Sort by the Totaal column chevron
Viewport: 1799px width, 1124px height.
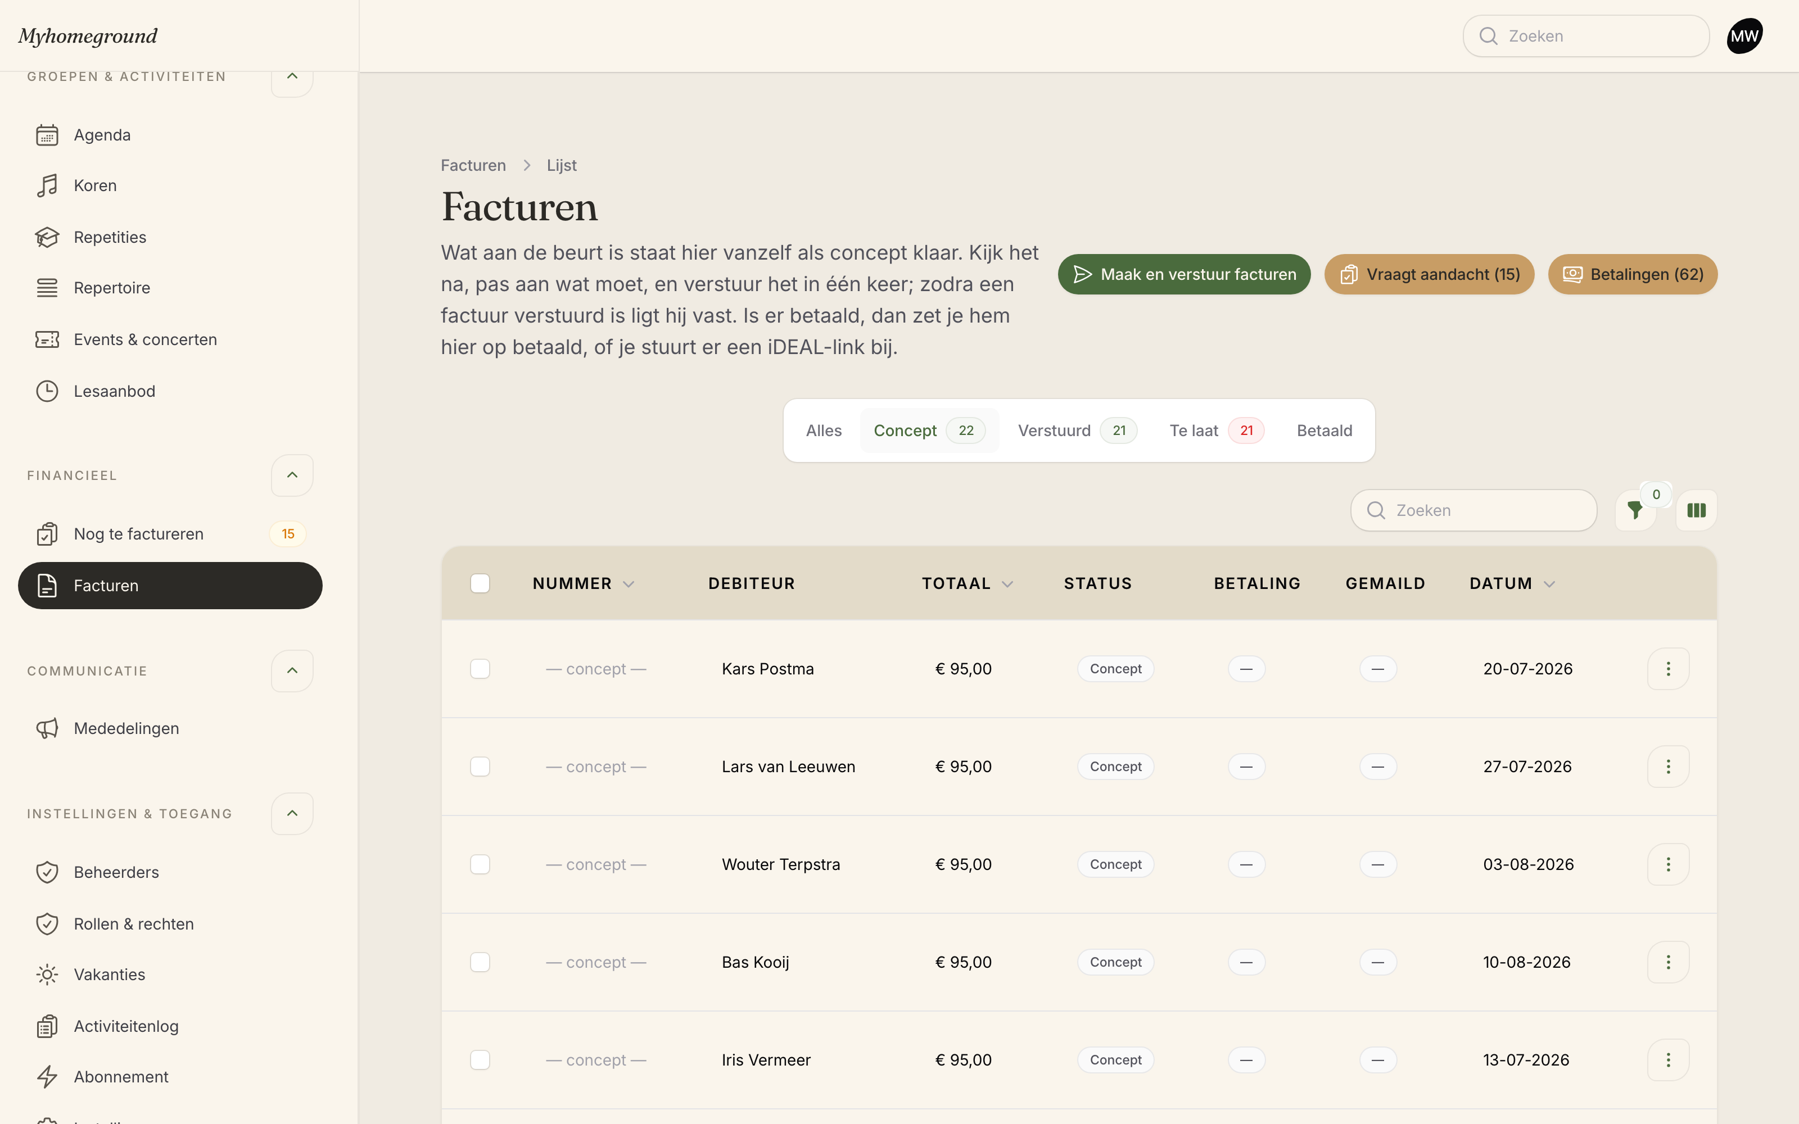pyautogui.click(x=1007, y=584)
